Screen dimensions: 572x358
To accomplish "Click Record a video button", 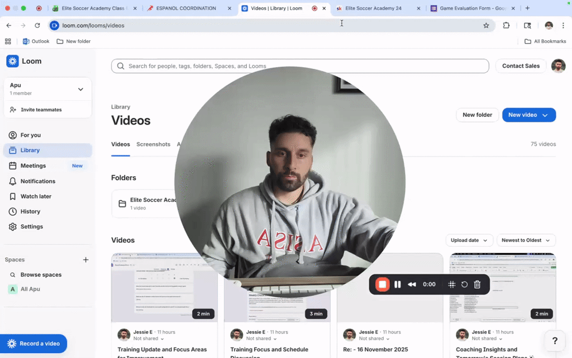I will (x=34, y=343).
